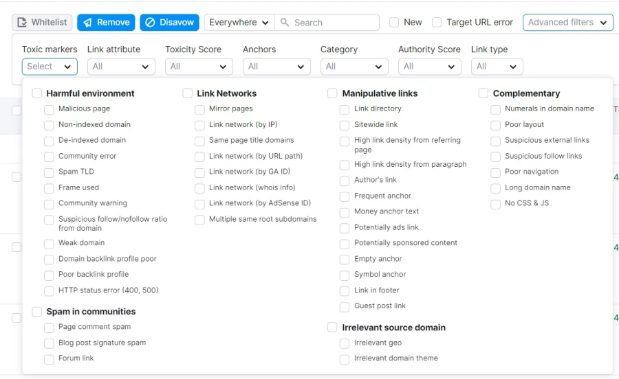Select High link density from referring page
Image resolution: width=619 pixels, height=379 pixels.
coord(345,141)
